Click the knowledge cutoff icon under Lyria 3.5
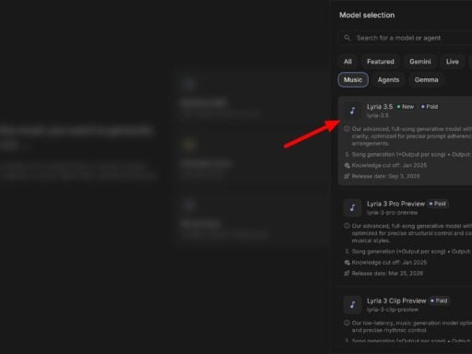Screen dimensions: 472x354 (x=347, y=165)
